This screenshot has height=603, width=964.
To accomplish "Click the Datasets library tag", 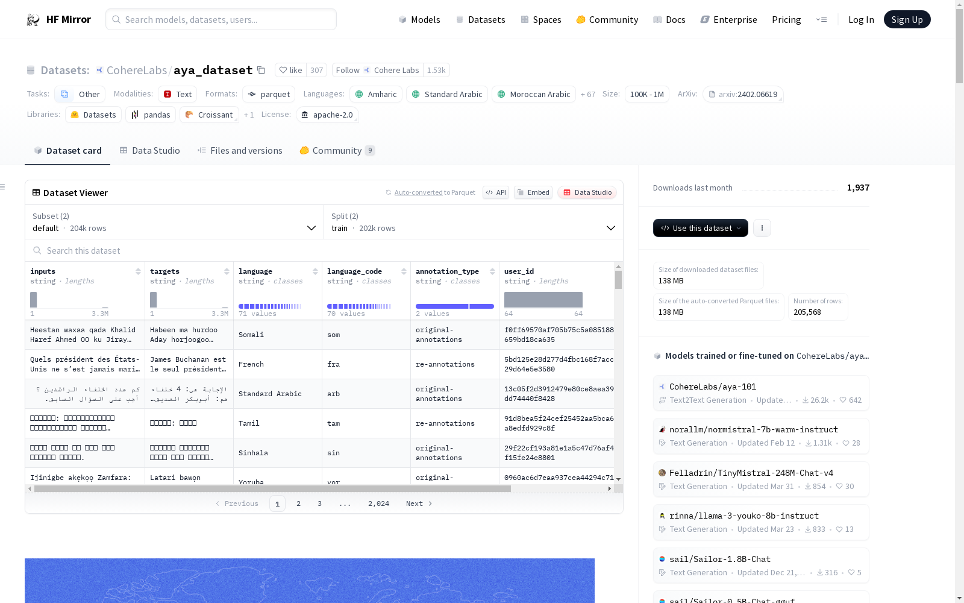I will point(93,115).
